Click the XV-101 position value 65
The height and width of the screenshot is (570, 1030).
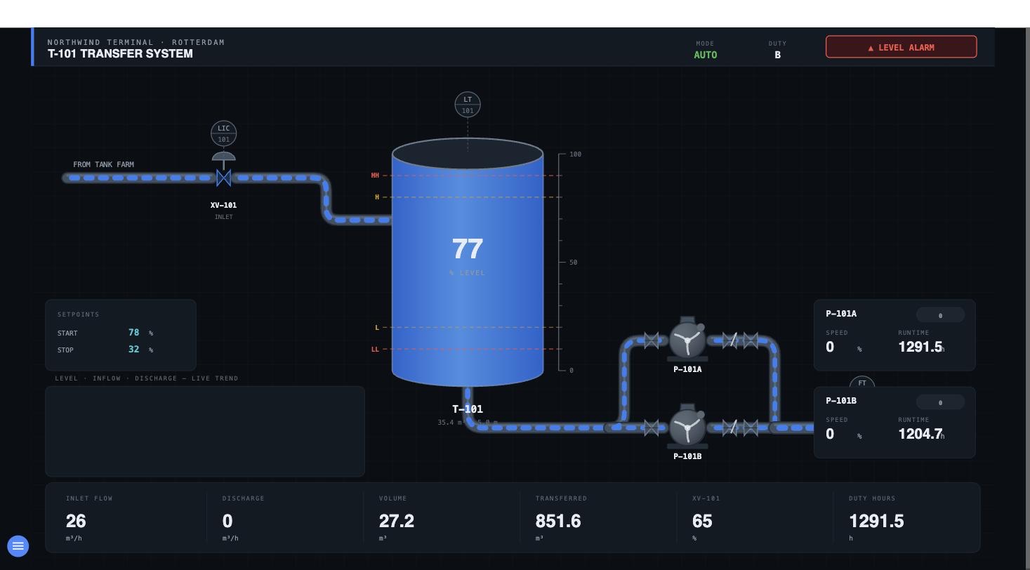pos(702,522)
